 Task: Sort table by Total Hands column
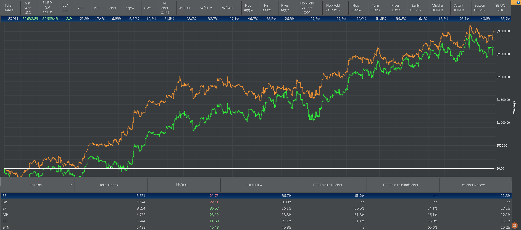(109, 185)
